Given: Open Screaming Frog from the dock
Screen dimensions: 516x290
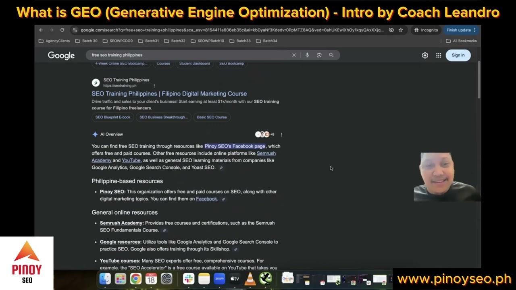Looking at the screenshot, I should tap(265, 279).
